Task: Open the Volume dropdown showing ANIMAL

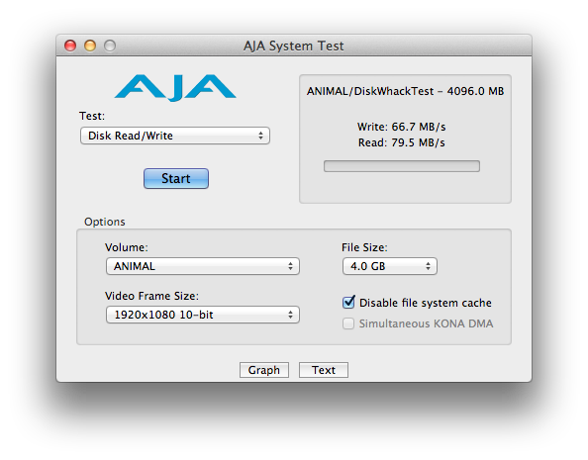Action: (x=203, y=266)
